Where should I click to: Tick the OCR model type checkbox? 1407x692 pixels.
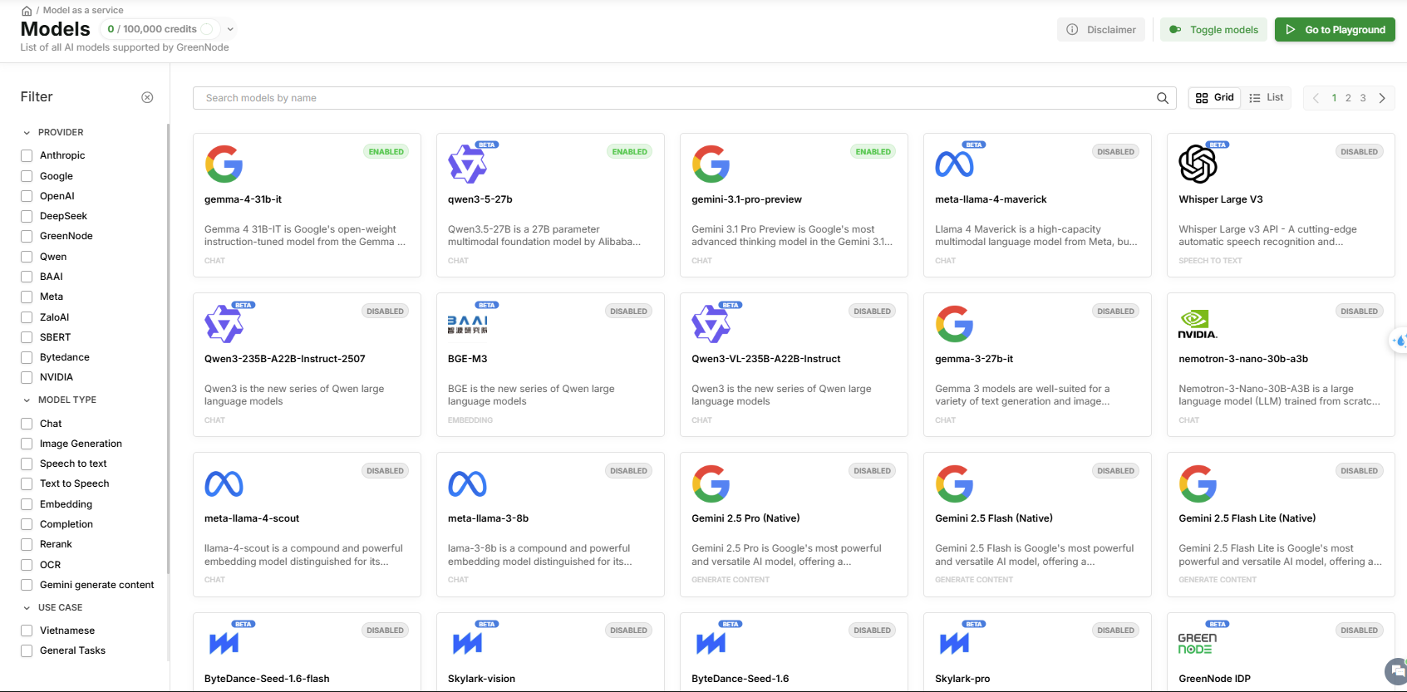coord(27,565)
